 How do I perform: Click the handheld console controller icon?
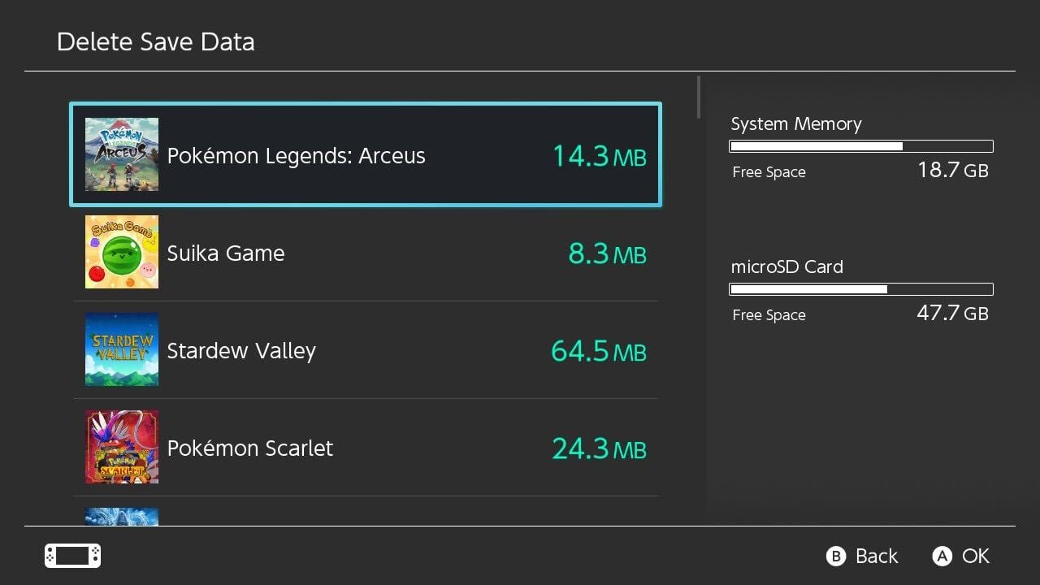72,556
